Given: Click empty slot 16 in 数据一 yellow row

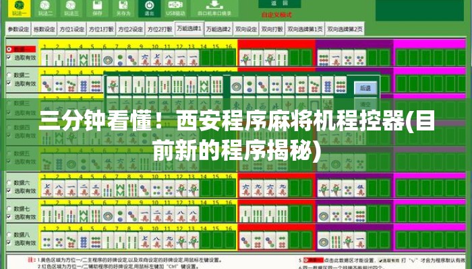Looking at the screenshot, I should [230, 58].
